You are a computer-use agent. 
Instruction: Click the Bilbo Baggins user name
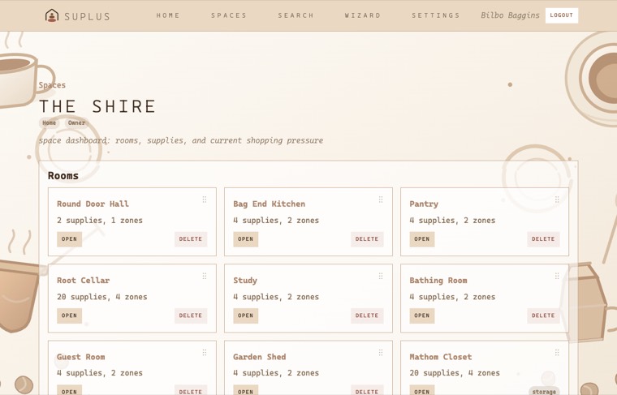[510, 15]
